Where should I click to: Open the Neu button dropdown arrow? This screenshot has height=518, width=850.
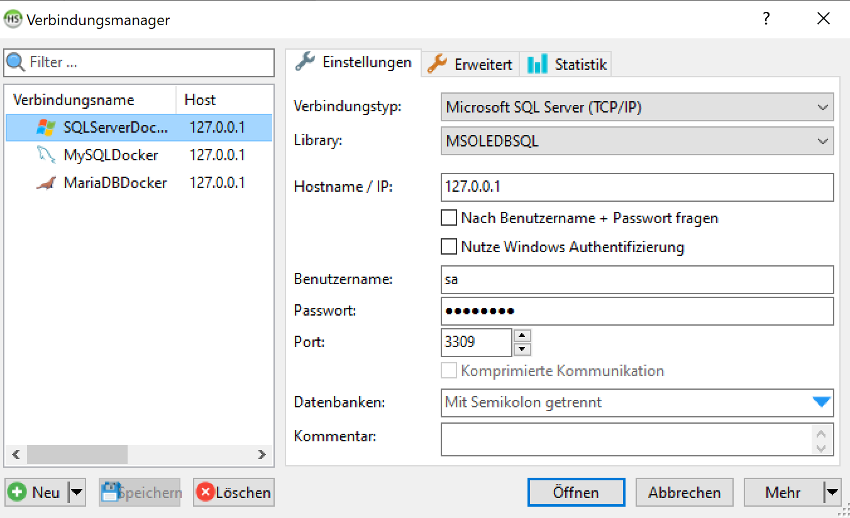click(x=77, y=492)
